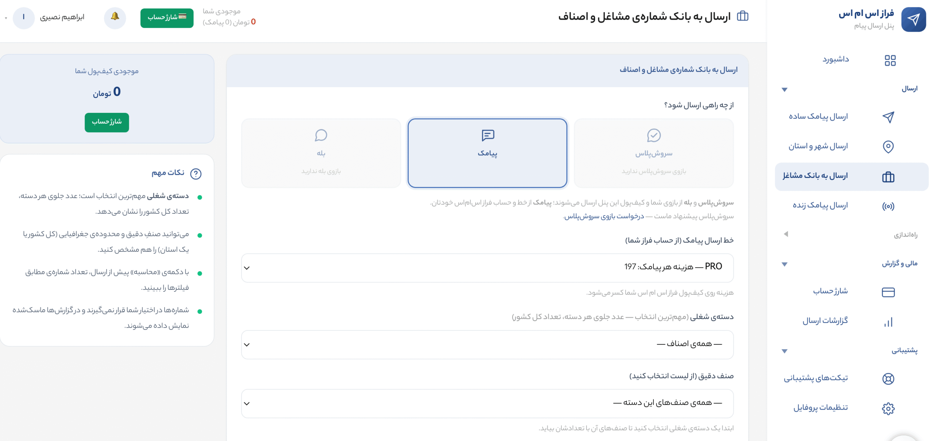
Task: Open شارژ حساب sidebar menu item
Action: [830, 291]
